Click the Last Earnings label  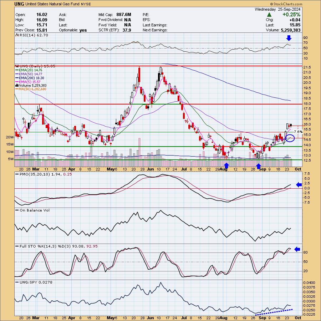click(155, 25)
